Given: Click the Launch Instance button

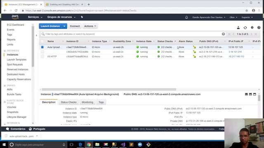Looking at the screenshot, I should point(50,26).
